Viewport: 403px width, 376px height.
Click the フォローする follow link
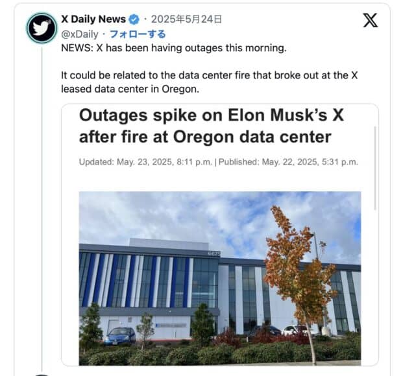tap(138, 34)
